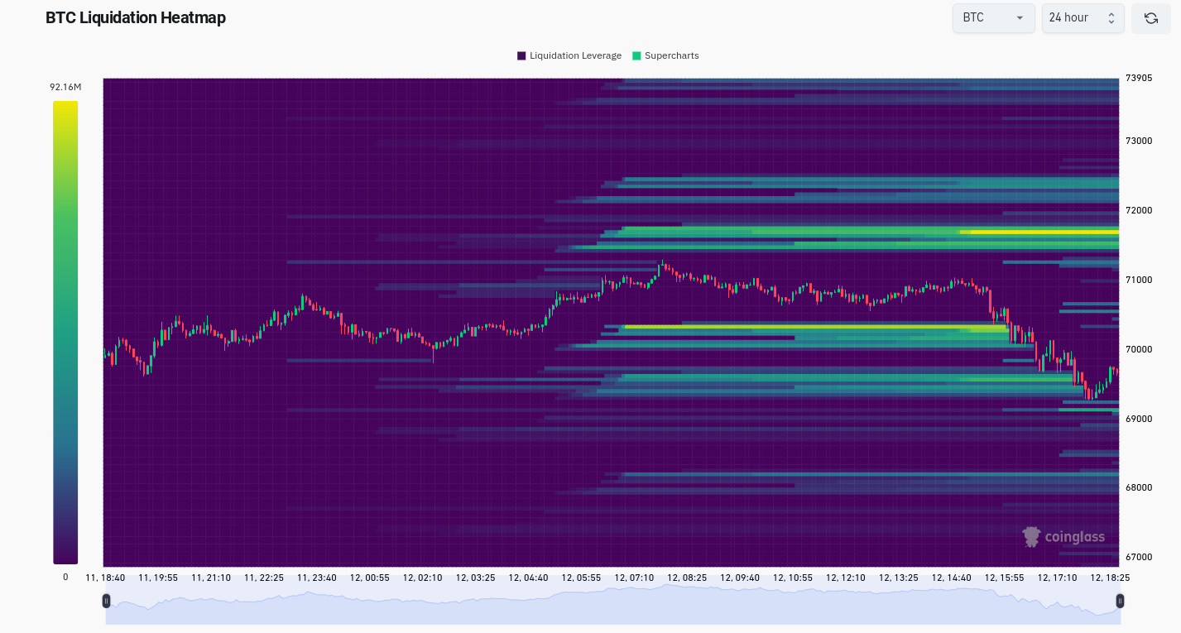Click the "12, 10:55" time axis label
The height and width of the screenshot is (633, 1181).
(x=793, y=578)
